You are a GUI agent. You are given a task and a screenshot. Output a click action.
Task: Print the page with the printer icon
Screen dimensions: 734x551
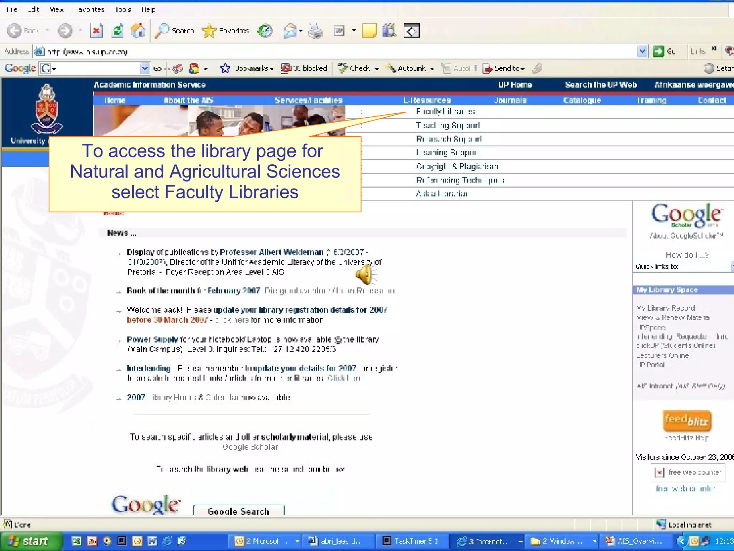tap(315, 31)
